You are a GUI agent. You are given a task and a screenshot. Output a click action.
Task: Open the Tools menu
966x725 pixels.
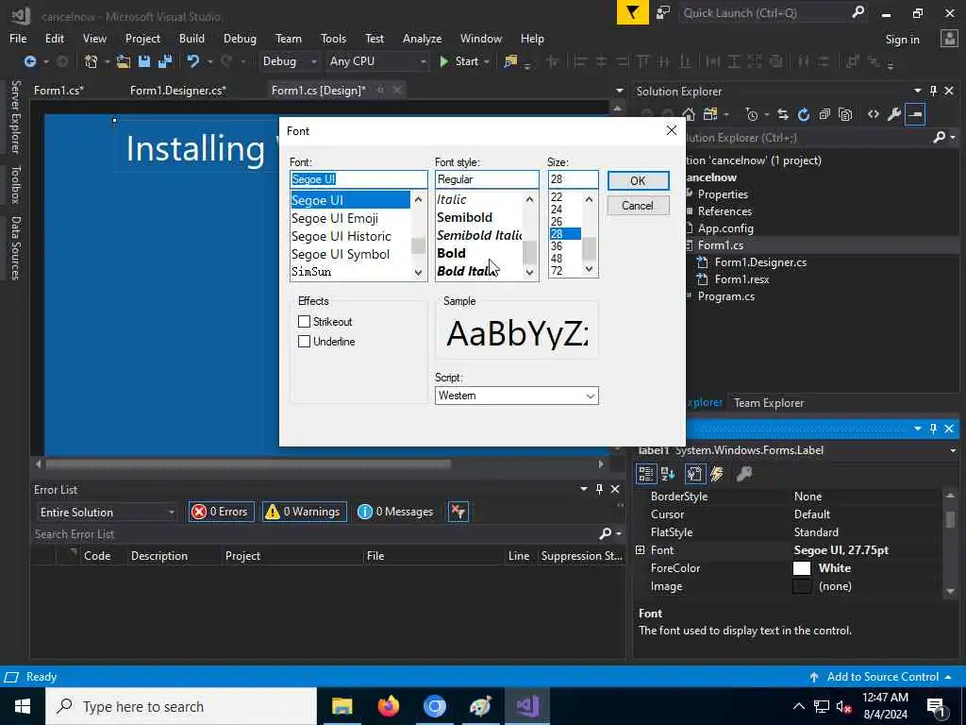333,38
